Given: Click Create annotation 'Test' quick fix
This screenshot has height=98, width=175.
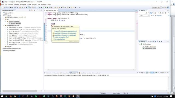Looking at the screenshot, I should 62,37.
